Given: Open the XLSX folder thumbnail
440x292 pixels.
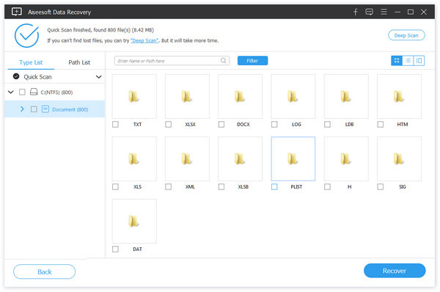Looking at the screenshot, I should pos(187,96).
